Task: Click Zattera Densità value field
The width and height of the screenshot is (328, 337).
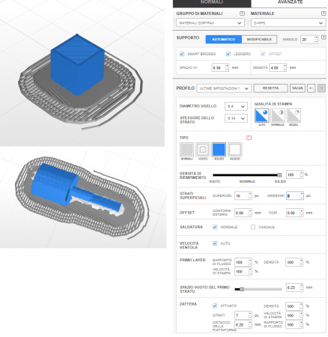Action: 293,306
